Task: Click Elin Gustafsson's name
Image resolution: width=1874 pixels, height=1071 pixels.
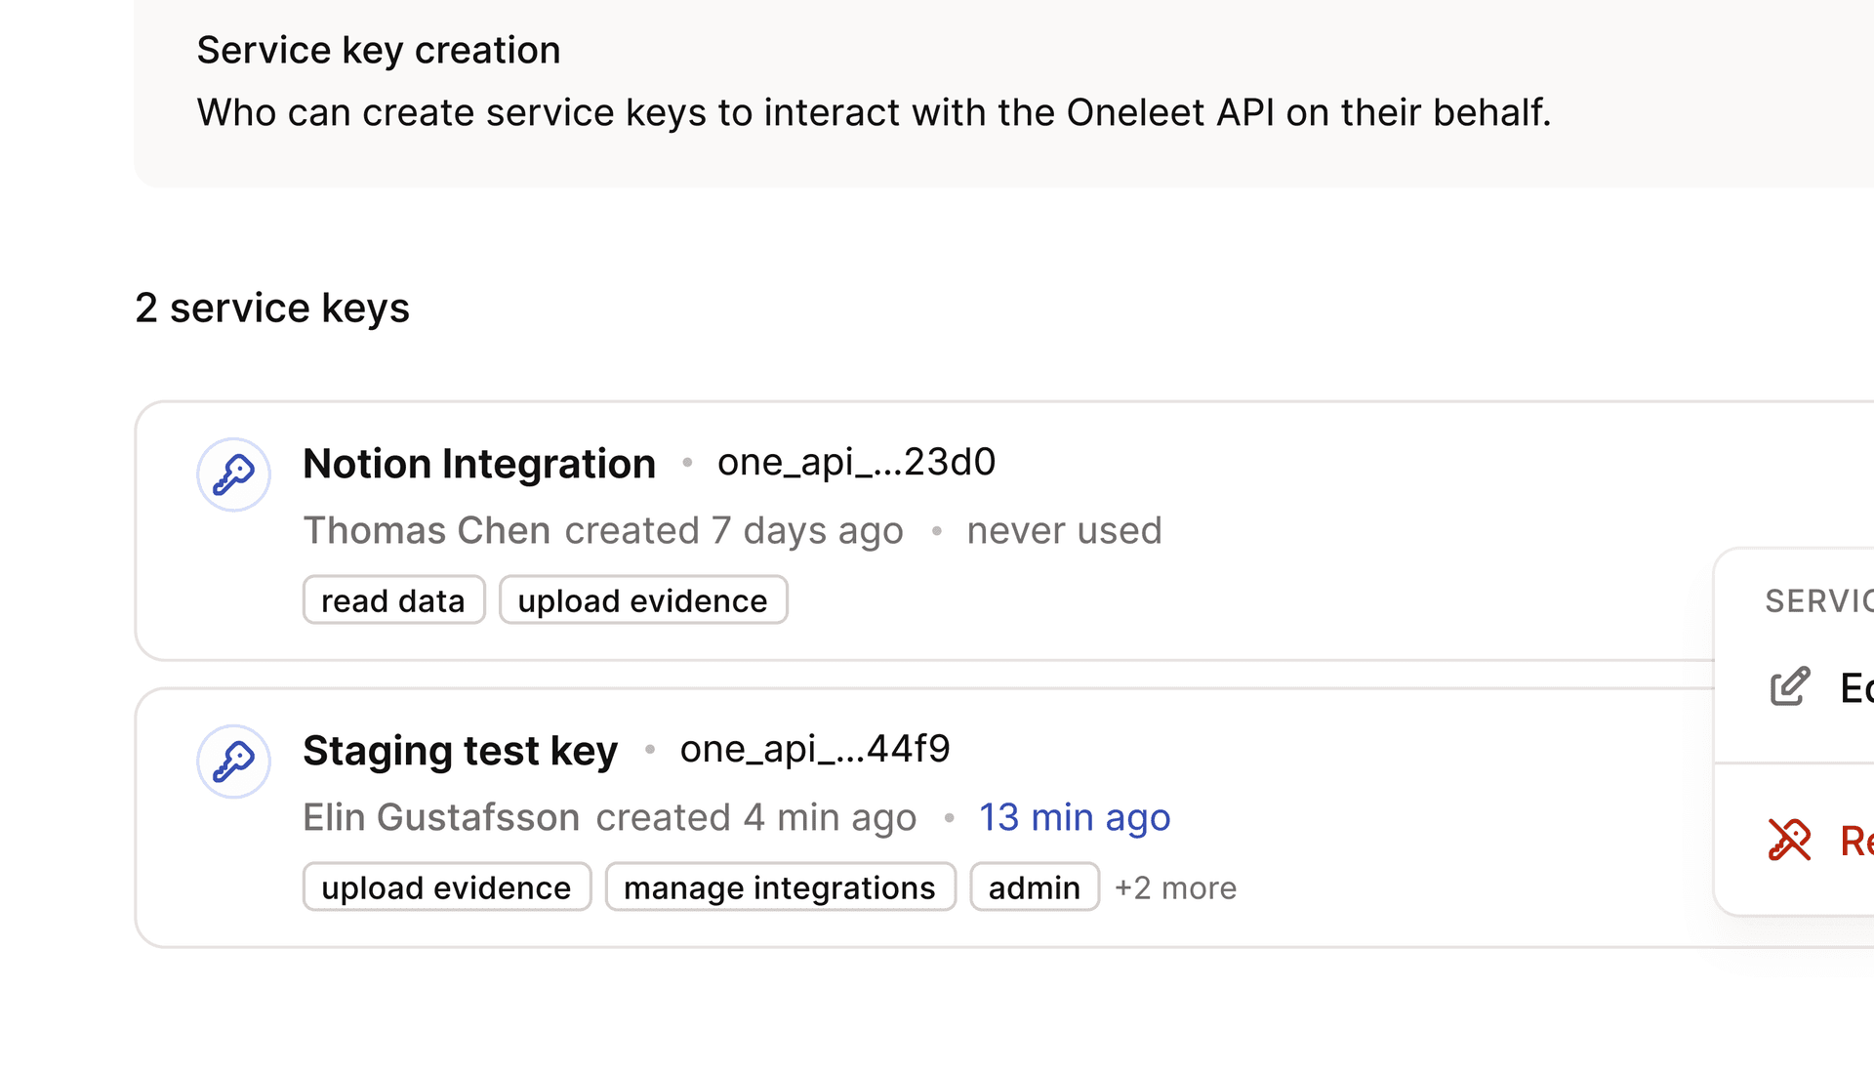Action: pyautogui.click(x=441, y=817)
